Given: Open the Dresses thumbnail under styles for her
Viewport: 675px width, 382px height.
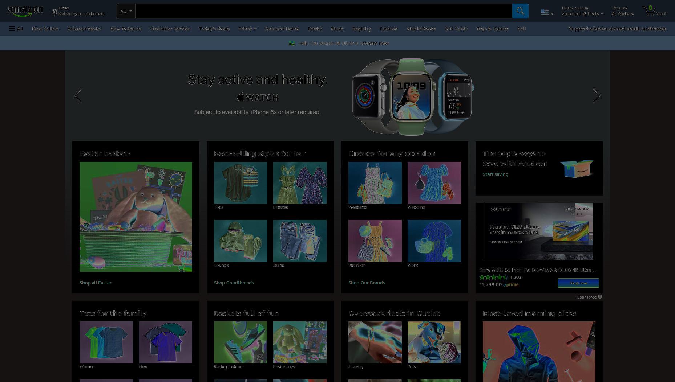Looking at the screenshot, I should (x=300, y=183).
